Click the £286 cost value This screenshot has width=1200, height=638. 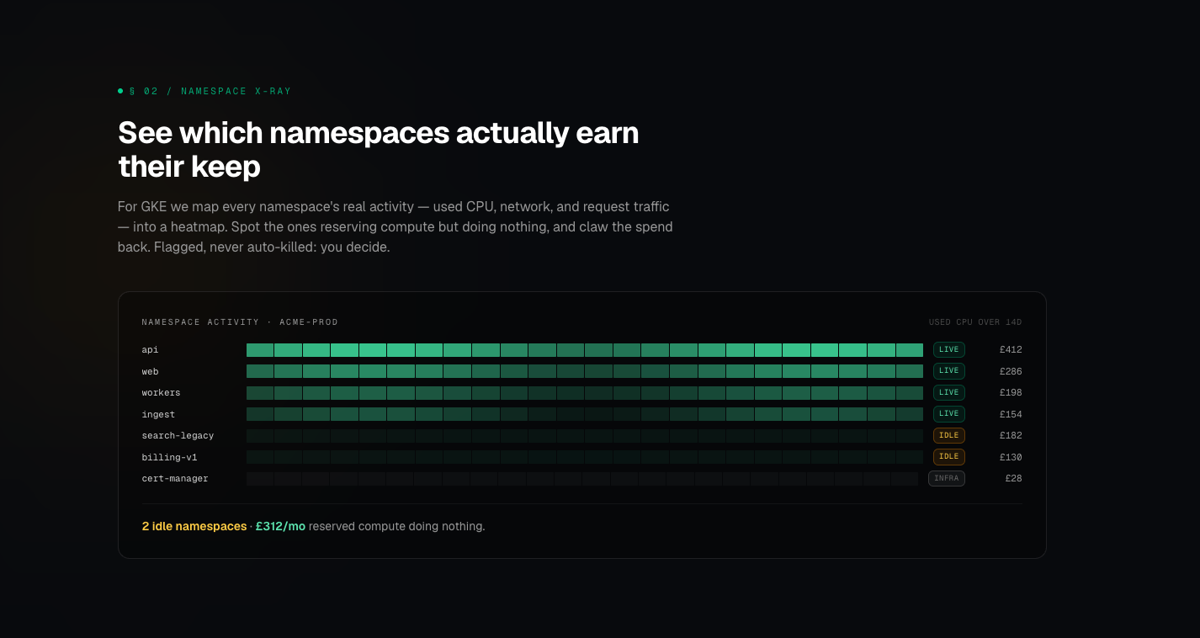click(x=1011, y=371)
